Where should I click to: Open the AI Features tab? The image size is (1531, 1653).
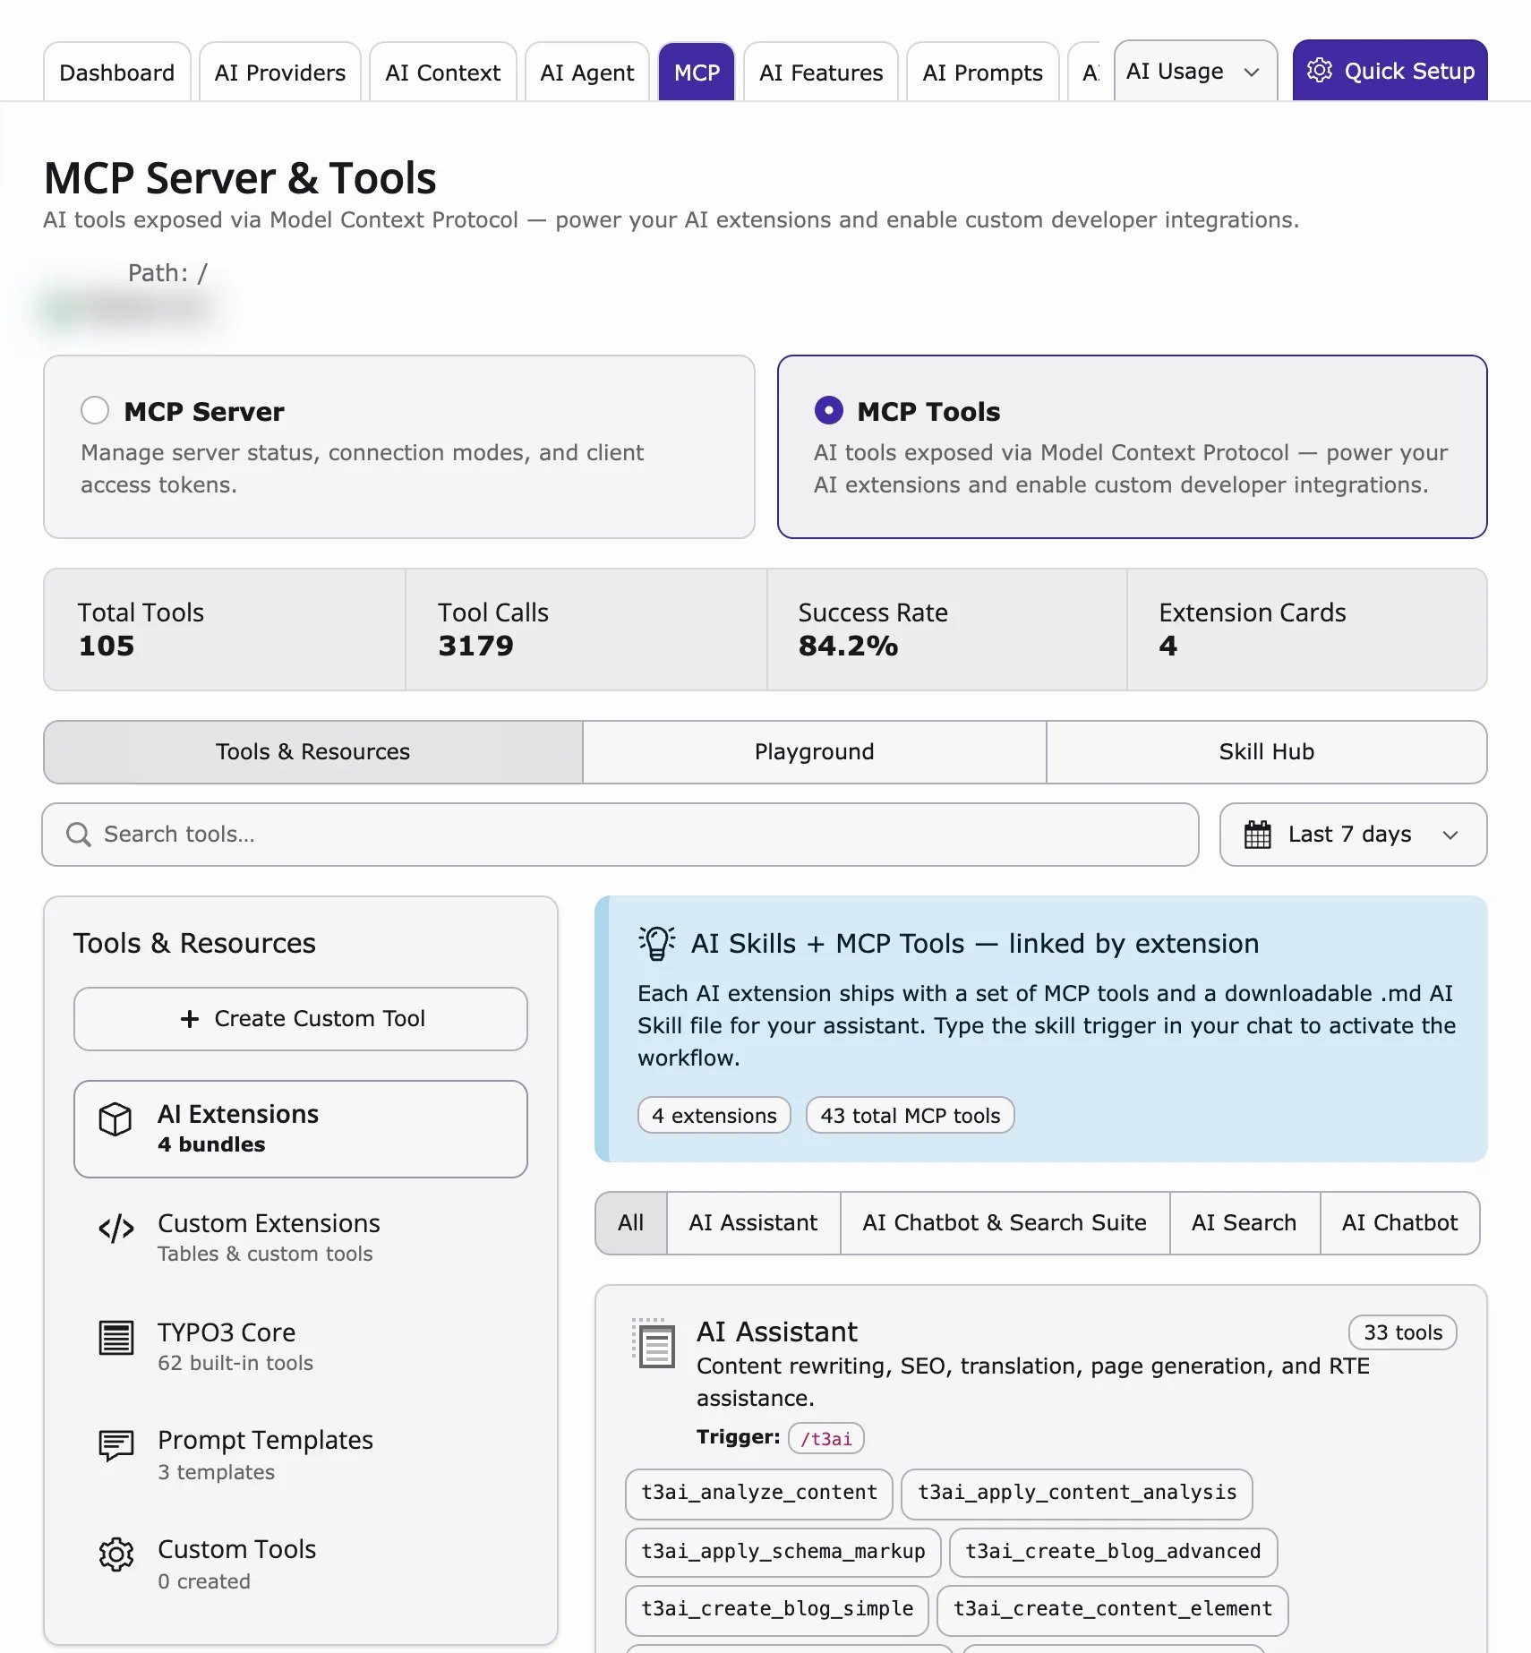tap(820, 73)
